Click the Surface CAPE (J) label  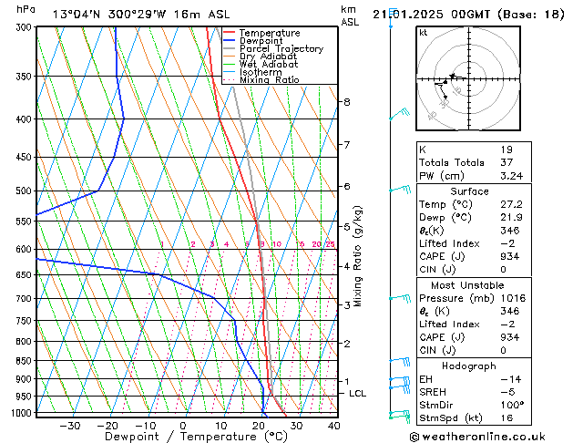point(442,256)
